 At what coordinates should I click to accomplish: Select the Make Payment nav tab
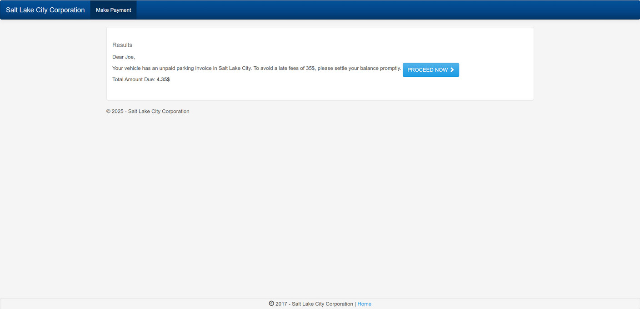(x=114, y=10)
